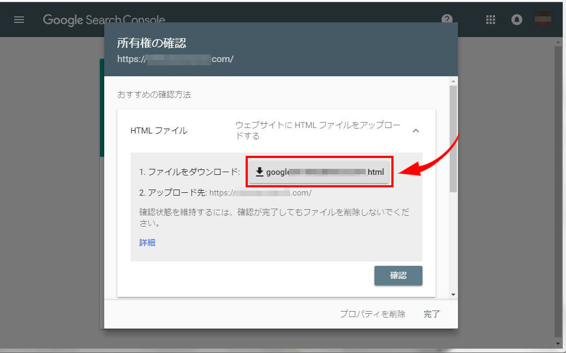Open the 詳細 link
This screenshot has width=566, height=353.
(147, 242)
